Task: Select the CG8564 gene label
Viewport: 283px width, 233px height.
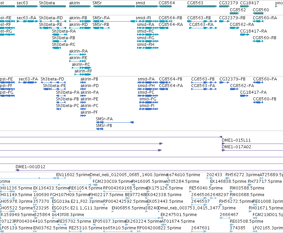Action: pyautogui.click(x=167, y=3)
